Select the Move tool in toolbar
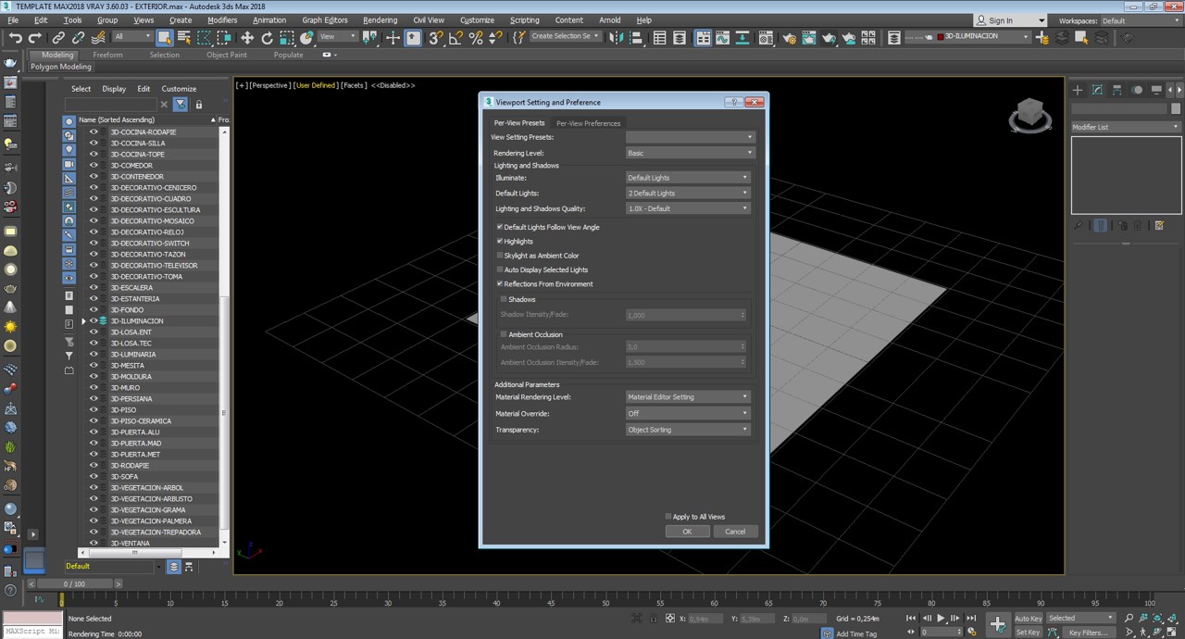This screenshot has width=1185, height=639. click(x=246, y=38)
